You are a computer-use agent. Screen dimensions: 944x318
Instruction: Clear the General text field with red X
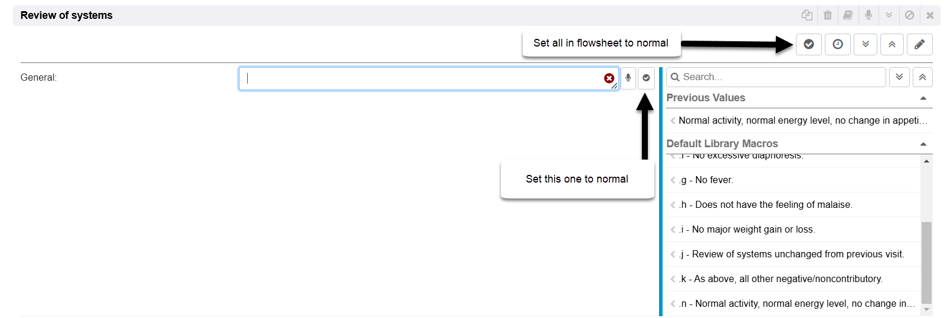609,78
